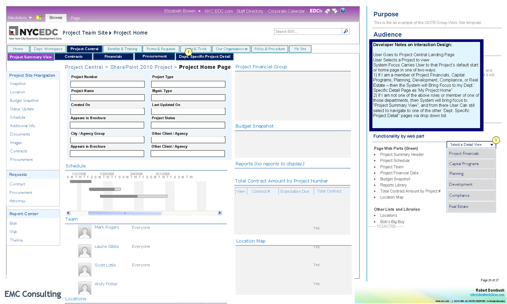Screen dimensions: 507x304
Task: Select the Procurement sub-navigation tab
Action: pyautogui.click(x=154, y=56)
